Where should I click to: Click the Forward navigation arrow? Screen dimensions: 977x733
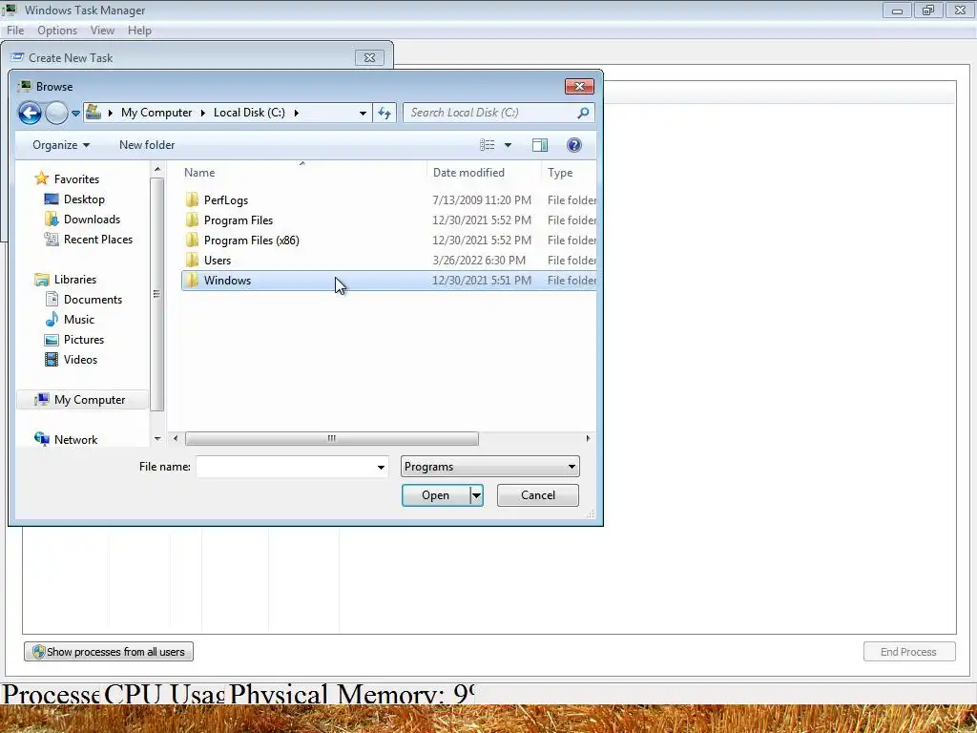coord(56,113)
